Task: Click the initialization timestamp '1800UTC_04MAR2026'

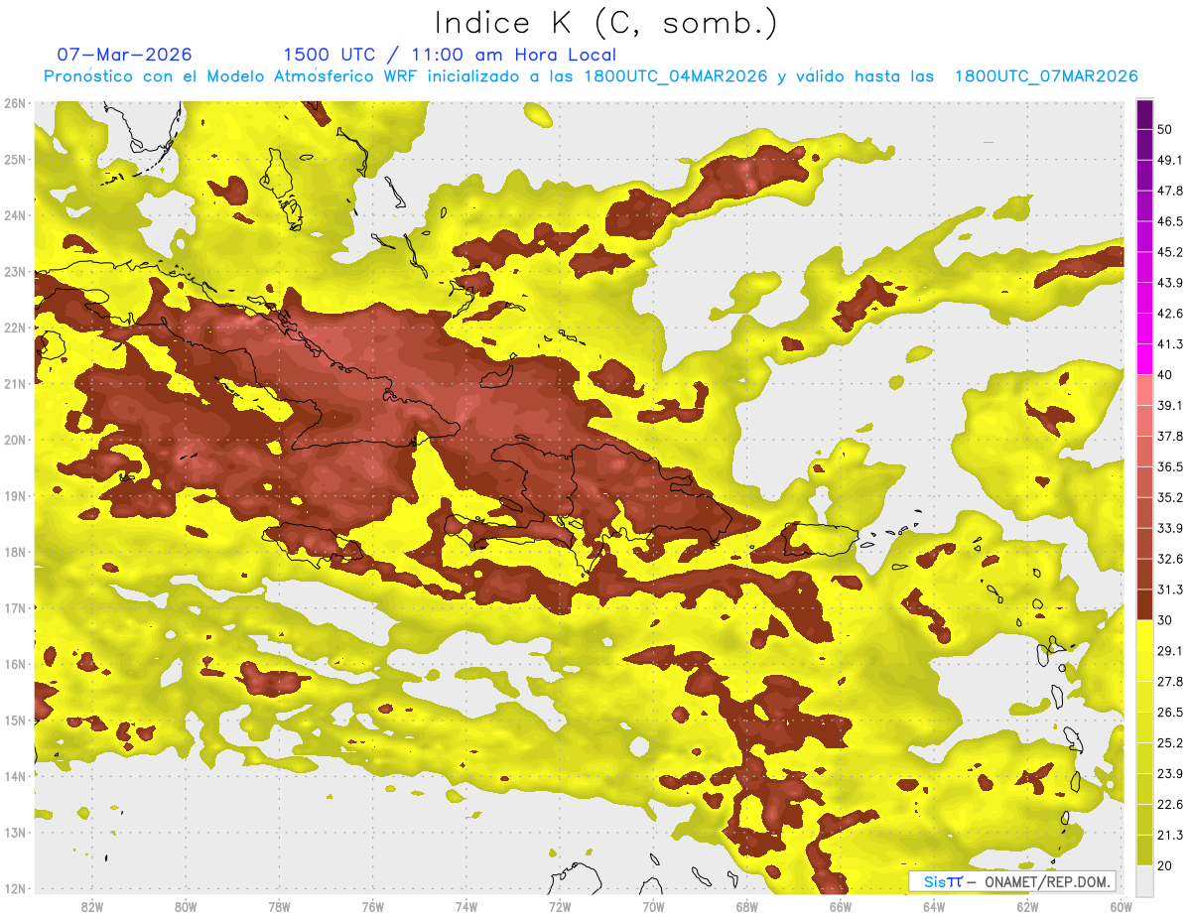Action: pyautogui.click(x=676, y=76)
